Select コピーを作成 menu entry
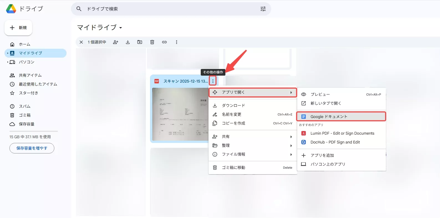 (253, 123)
